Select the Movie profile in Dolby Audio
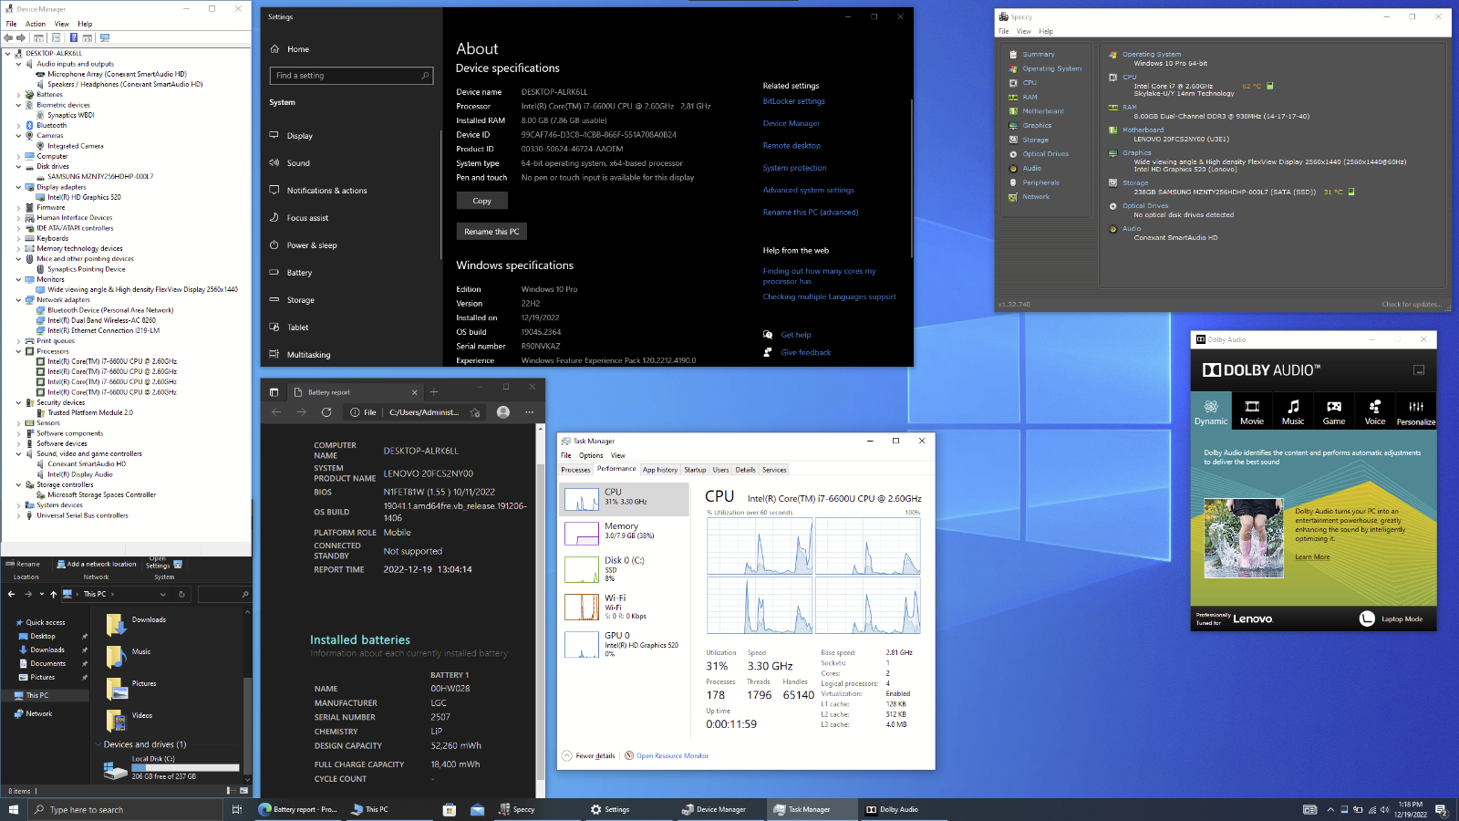 [1252, 412]
